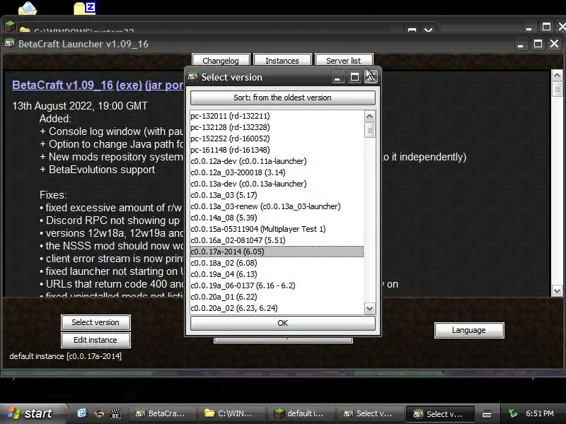Screen dimensions: 566x424
Task: Open the on-screen keyboard tray icon
Action: click(487, 413)
